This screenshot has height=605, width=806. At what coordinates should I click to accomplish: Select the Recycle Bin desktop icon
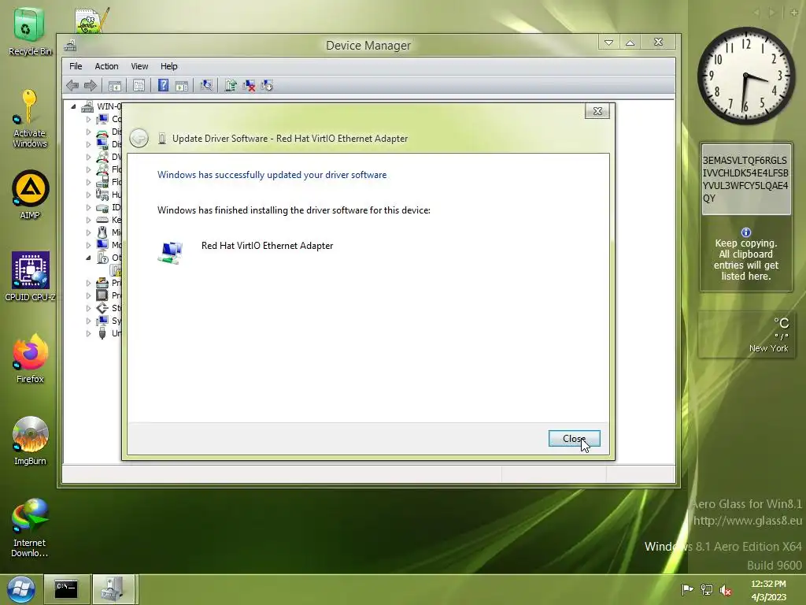click(30, 32)
